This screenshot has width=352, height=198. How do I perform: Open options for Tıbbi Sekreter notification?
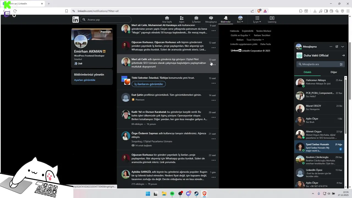coord(213,83)
